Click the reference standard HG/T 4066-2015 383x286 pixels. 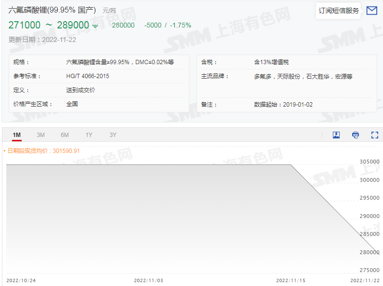(x=88, y=76)
